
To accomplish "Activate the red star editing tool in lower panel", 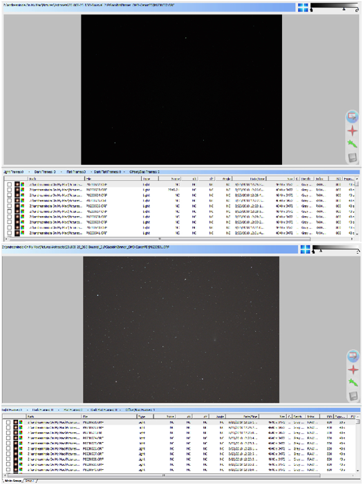I will tap(353, 369).
